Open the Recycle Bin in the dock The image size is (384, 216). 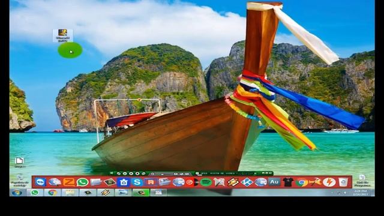[343, 182]
